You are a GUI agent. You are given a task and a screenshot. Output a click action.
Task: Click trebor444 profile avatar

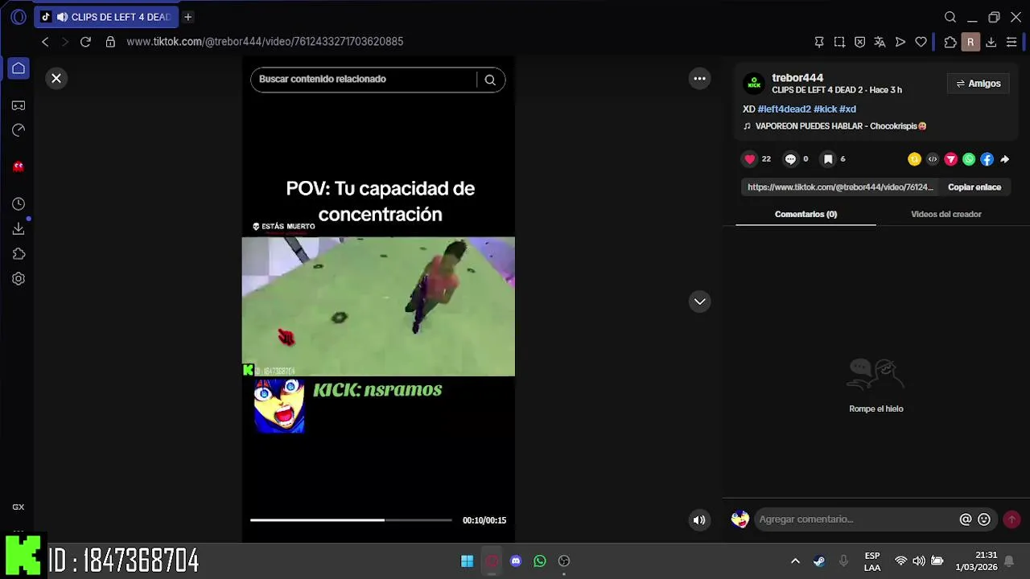tap(754, 84)
